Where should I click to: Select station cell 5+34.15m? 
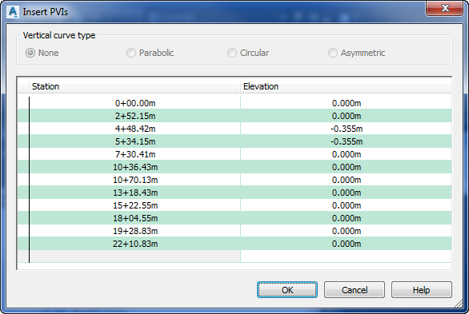coord(135,141)
